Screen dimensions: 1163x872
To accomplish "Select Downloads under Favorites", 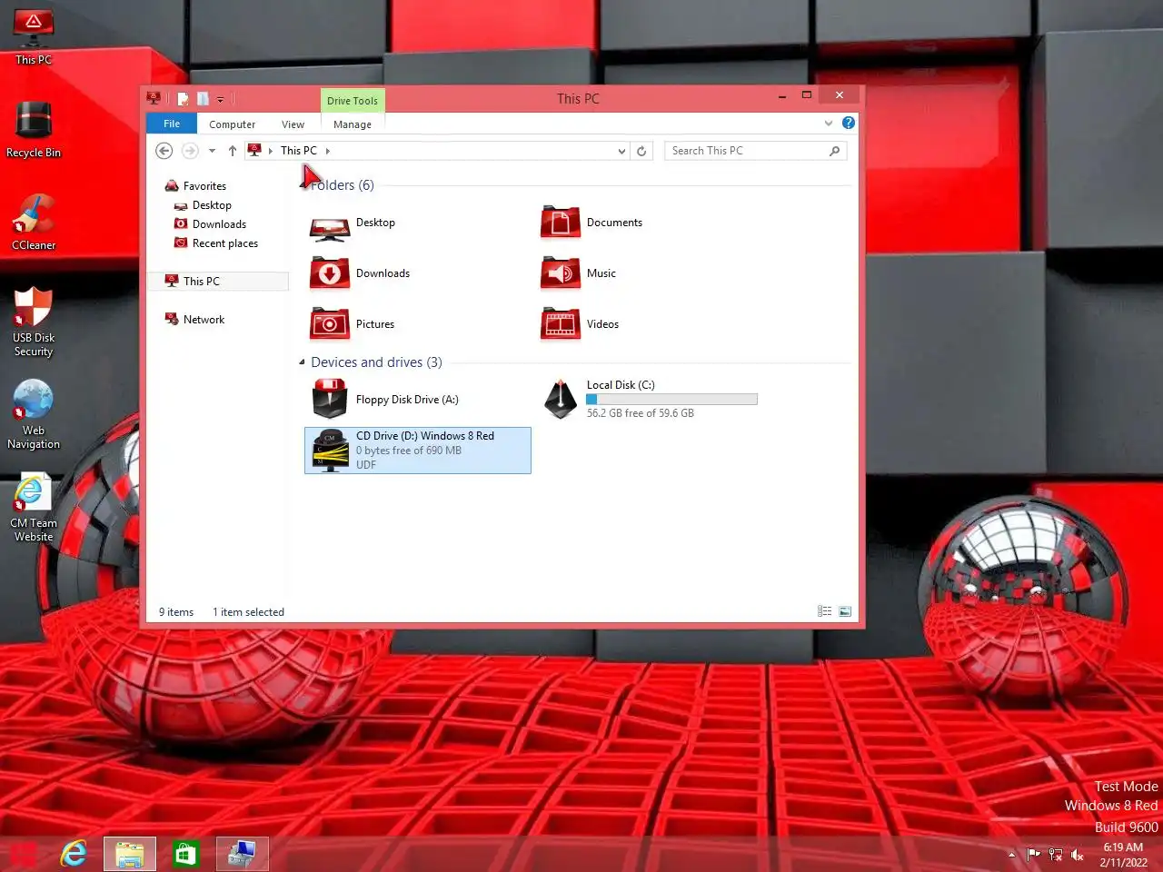I will [219, 224].
